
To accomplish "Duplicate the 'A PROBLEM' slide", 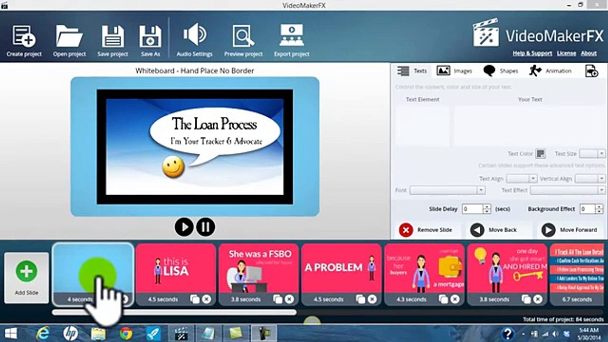I will pos(361,299).
